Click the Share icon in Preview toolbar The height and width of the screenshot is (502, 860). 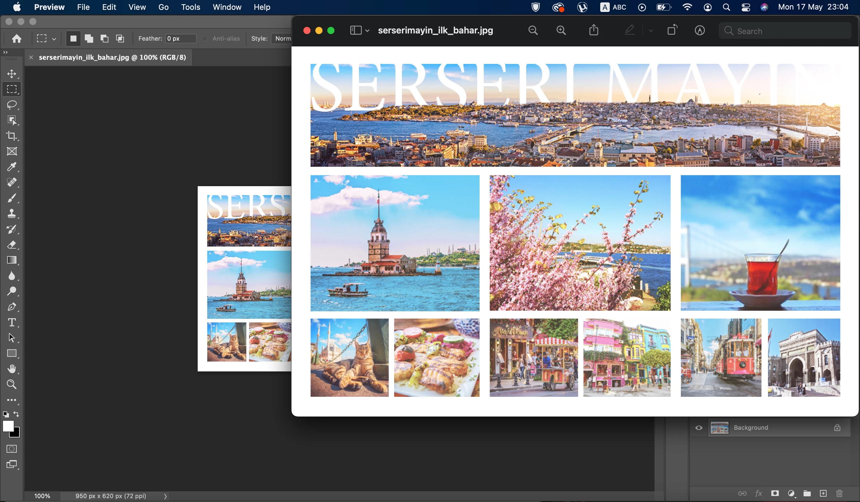click(x=594, y=30)
